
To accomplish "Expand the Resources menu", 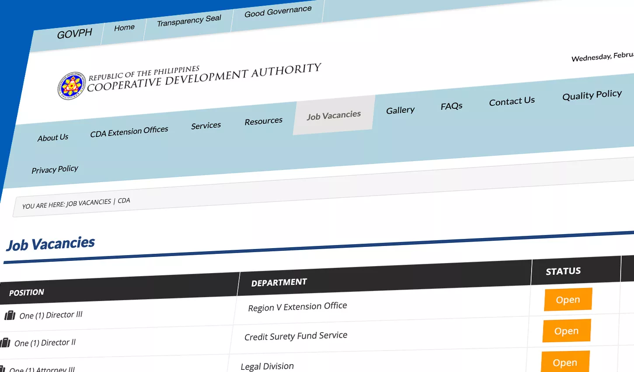I will pyautogui.click(x=263, y=120).
